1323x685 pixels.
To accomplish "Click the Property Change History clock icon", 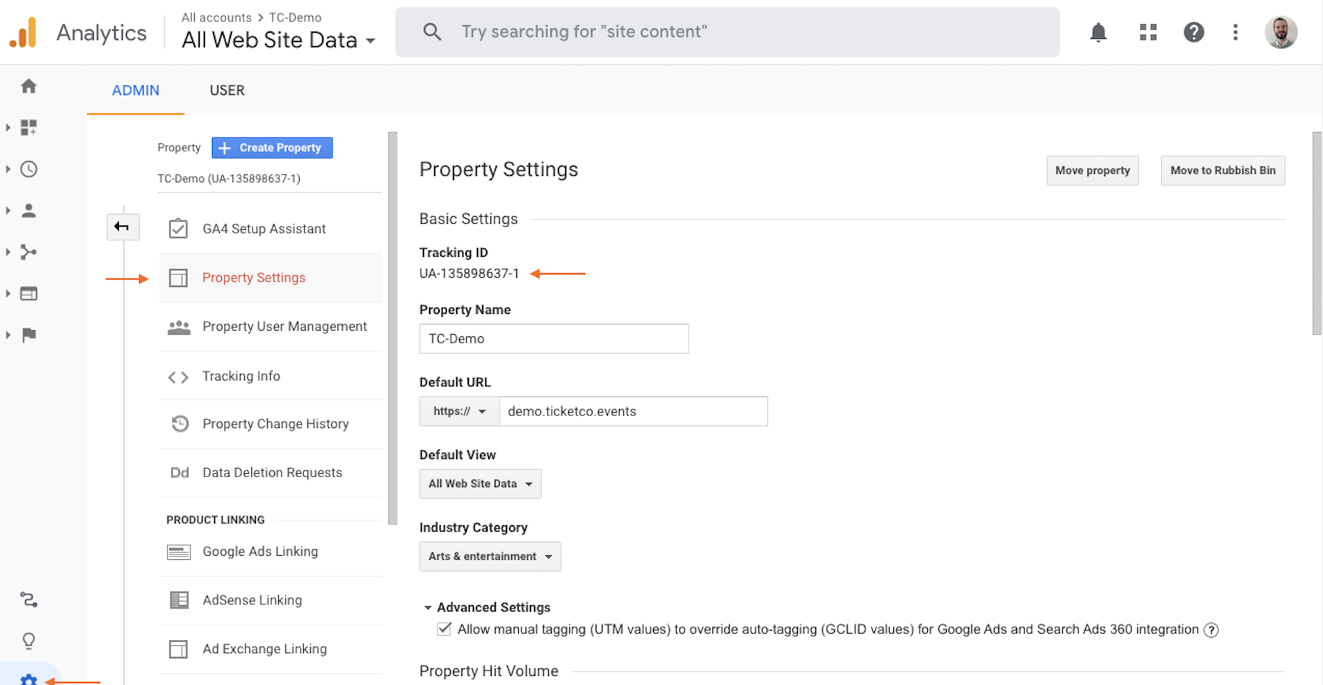I will [x=179, y=424].
